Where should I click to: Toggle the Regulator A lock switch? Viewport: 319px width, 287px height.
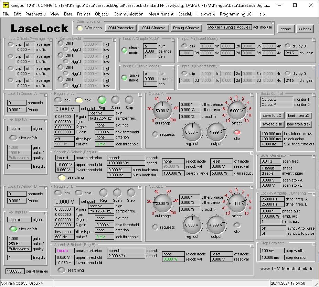pos(58,100)
